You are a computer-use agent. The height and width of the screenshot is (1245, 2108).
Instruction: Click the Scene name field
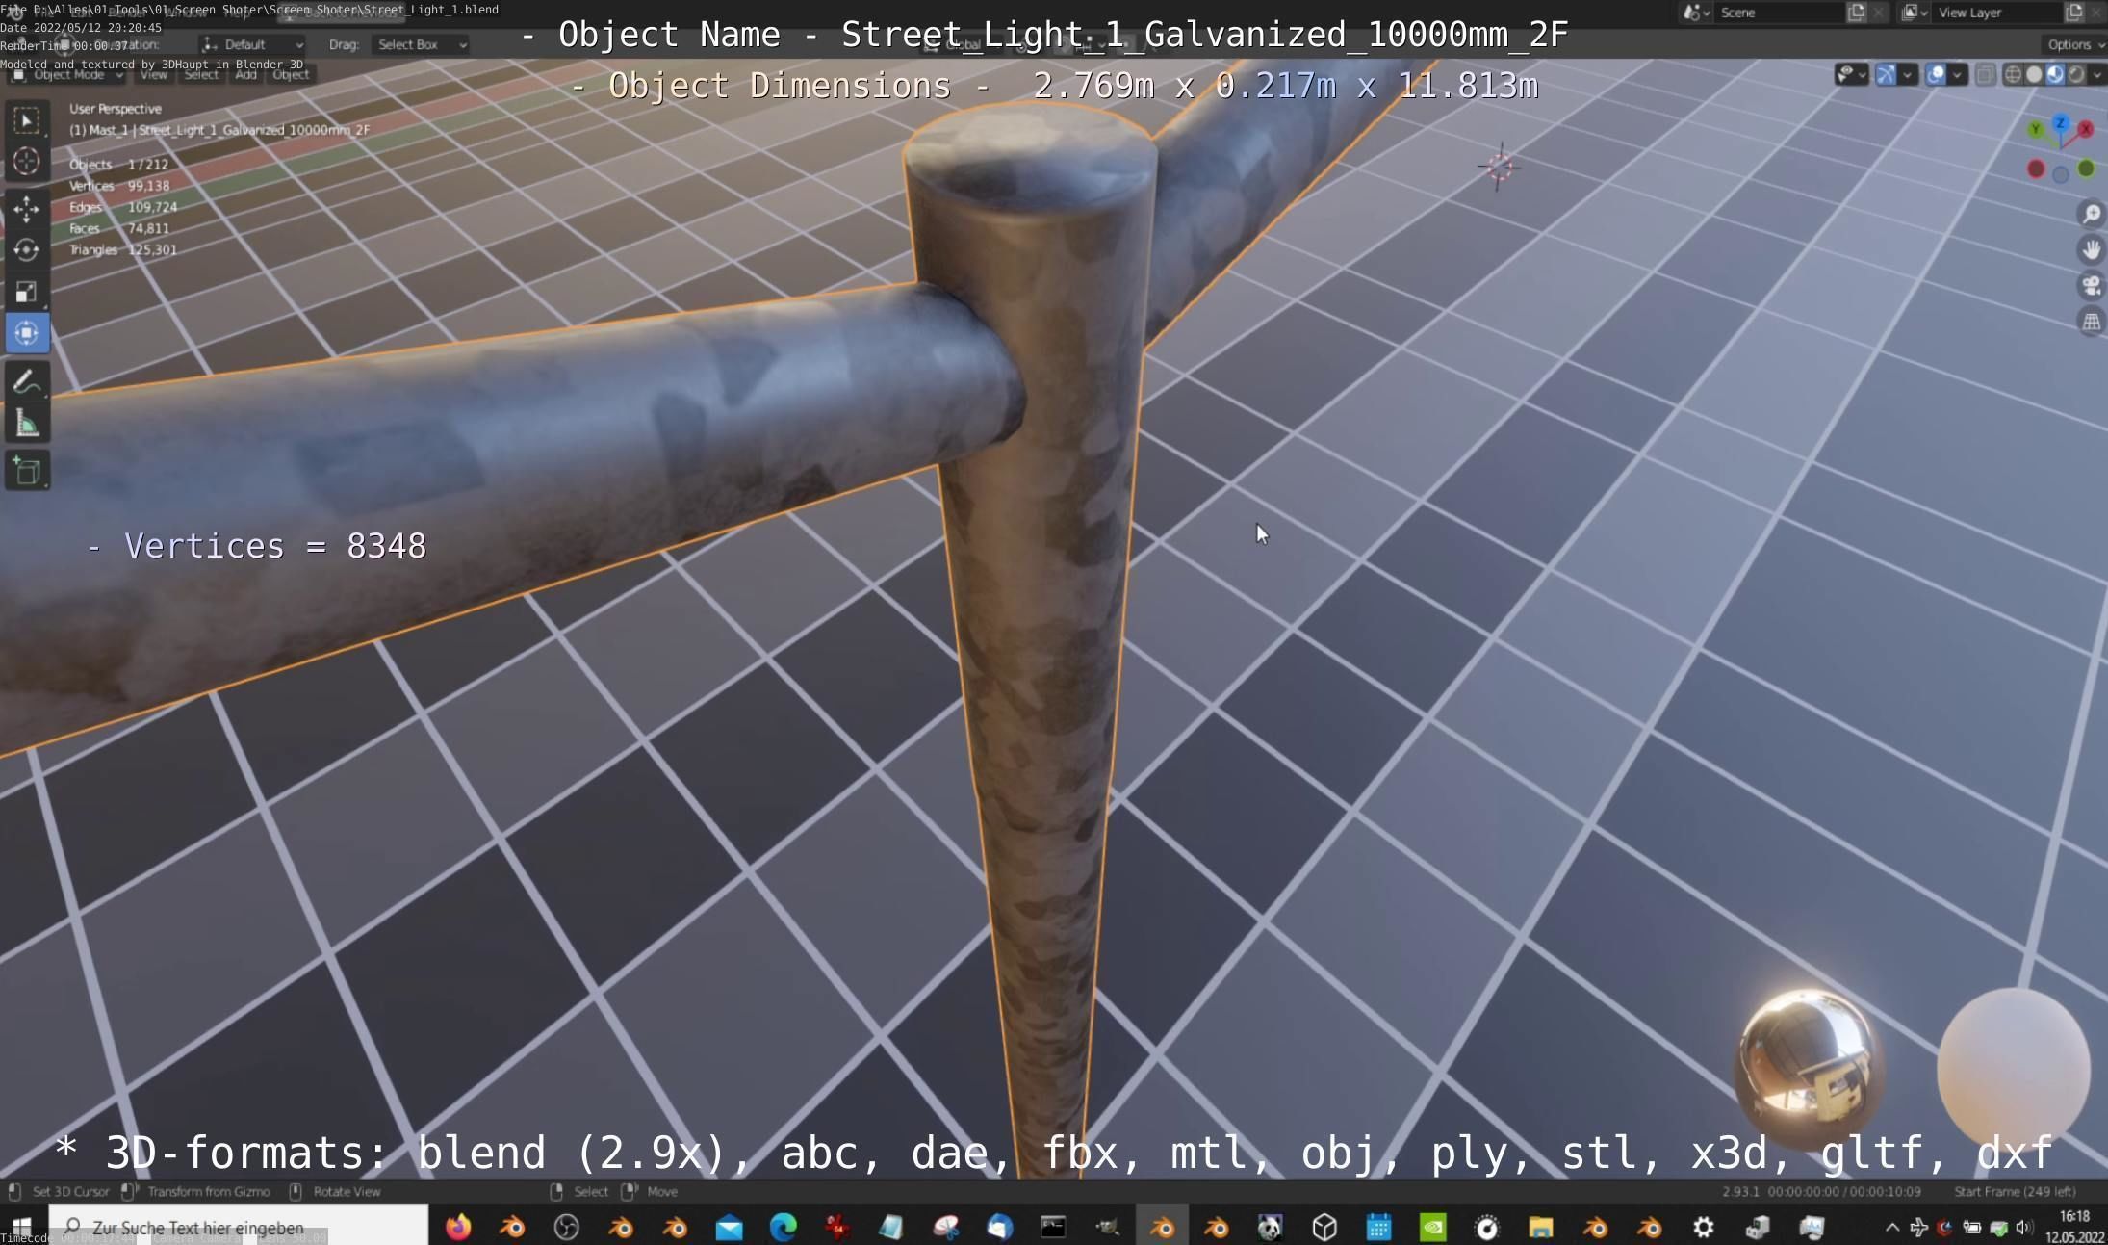pyautogui.click(x=1778, y=13)
